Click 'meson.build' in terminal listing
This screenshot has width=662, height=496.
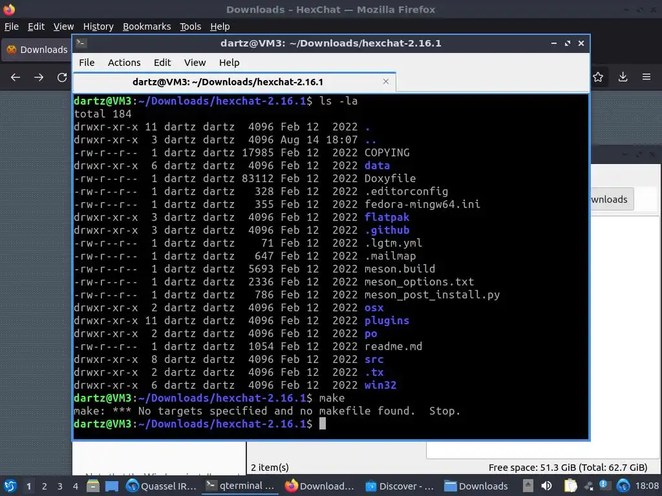pos(400,269)
